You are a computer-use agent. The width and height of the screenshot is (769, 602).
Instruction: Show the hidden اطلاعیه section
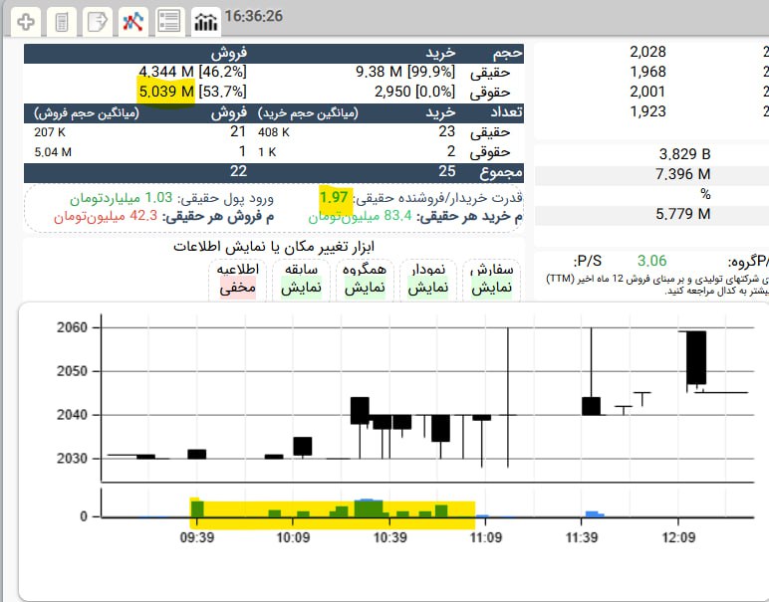pos(238,279)
